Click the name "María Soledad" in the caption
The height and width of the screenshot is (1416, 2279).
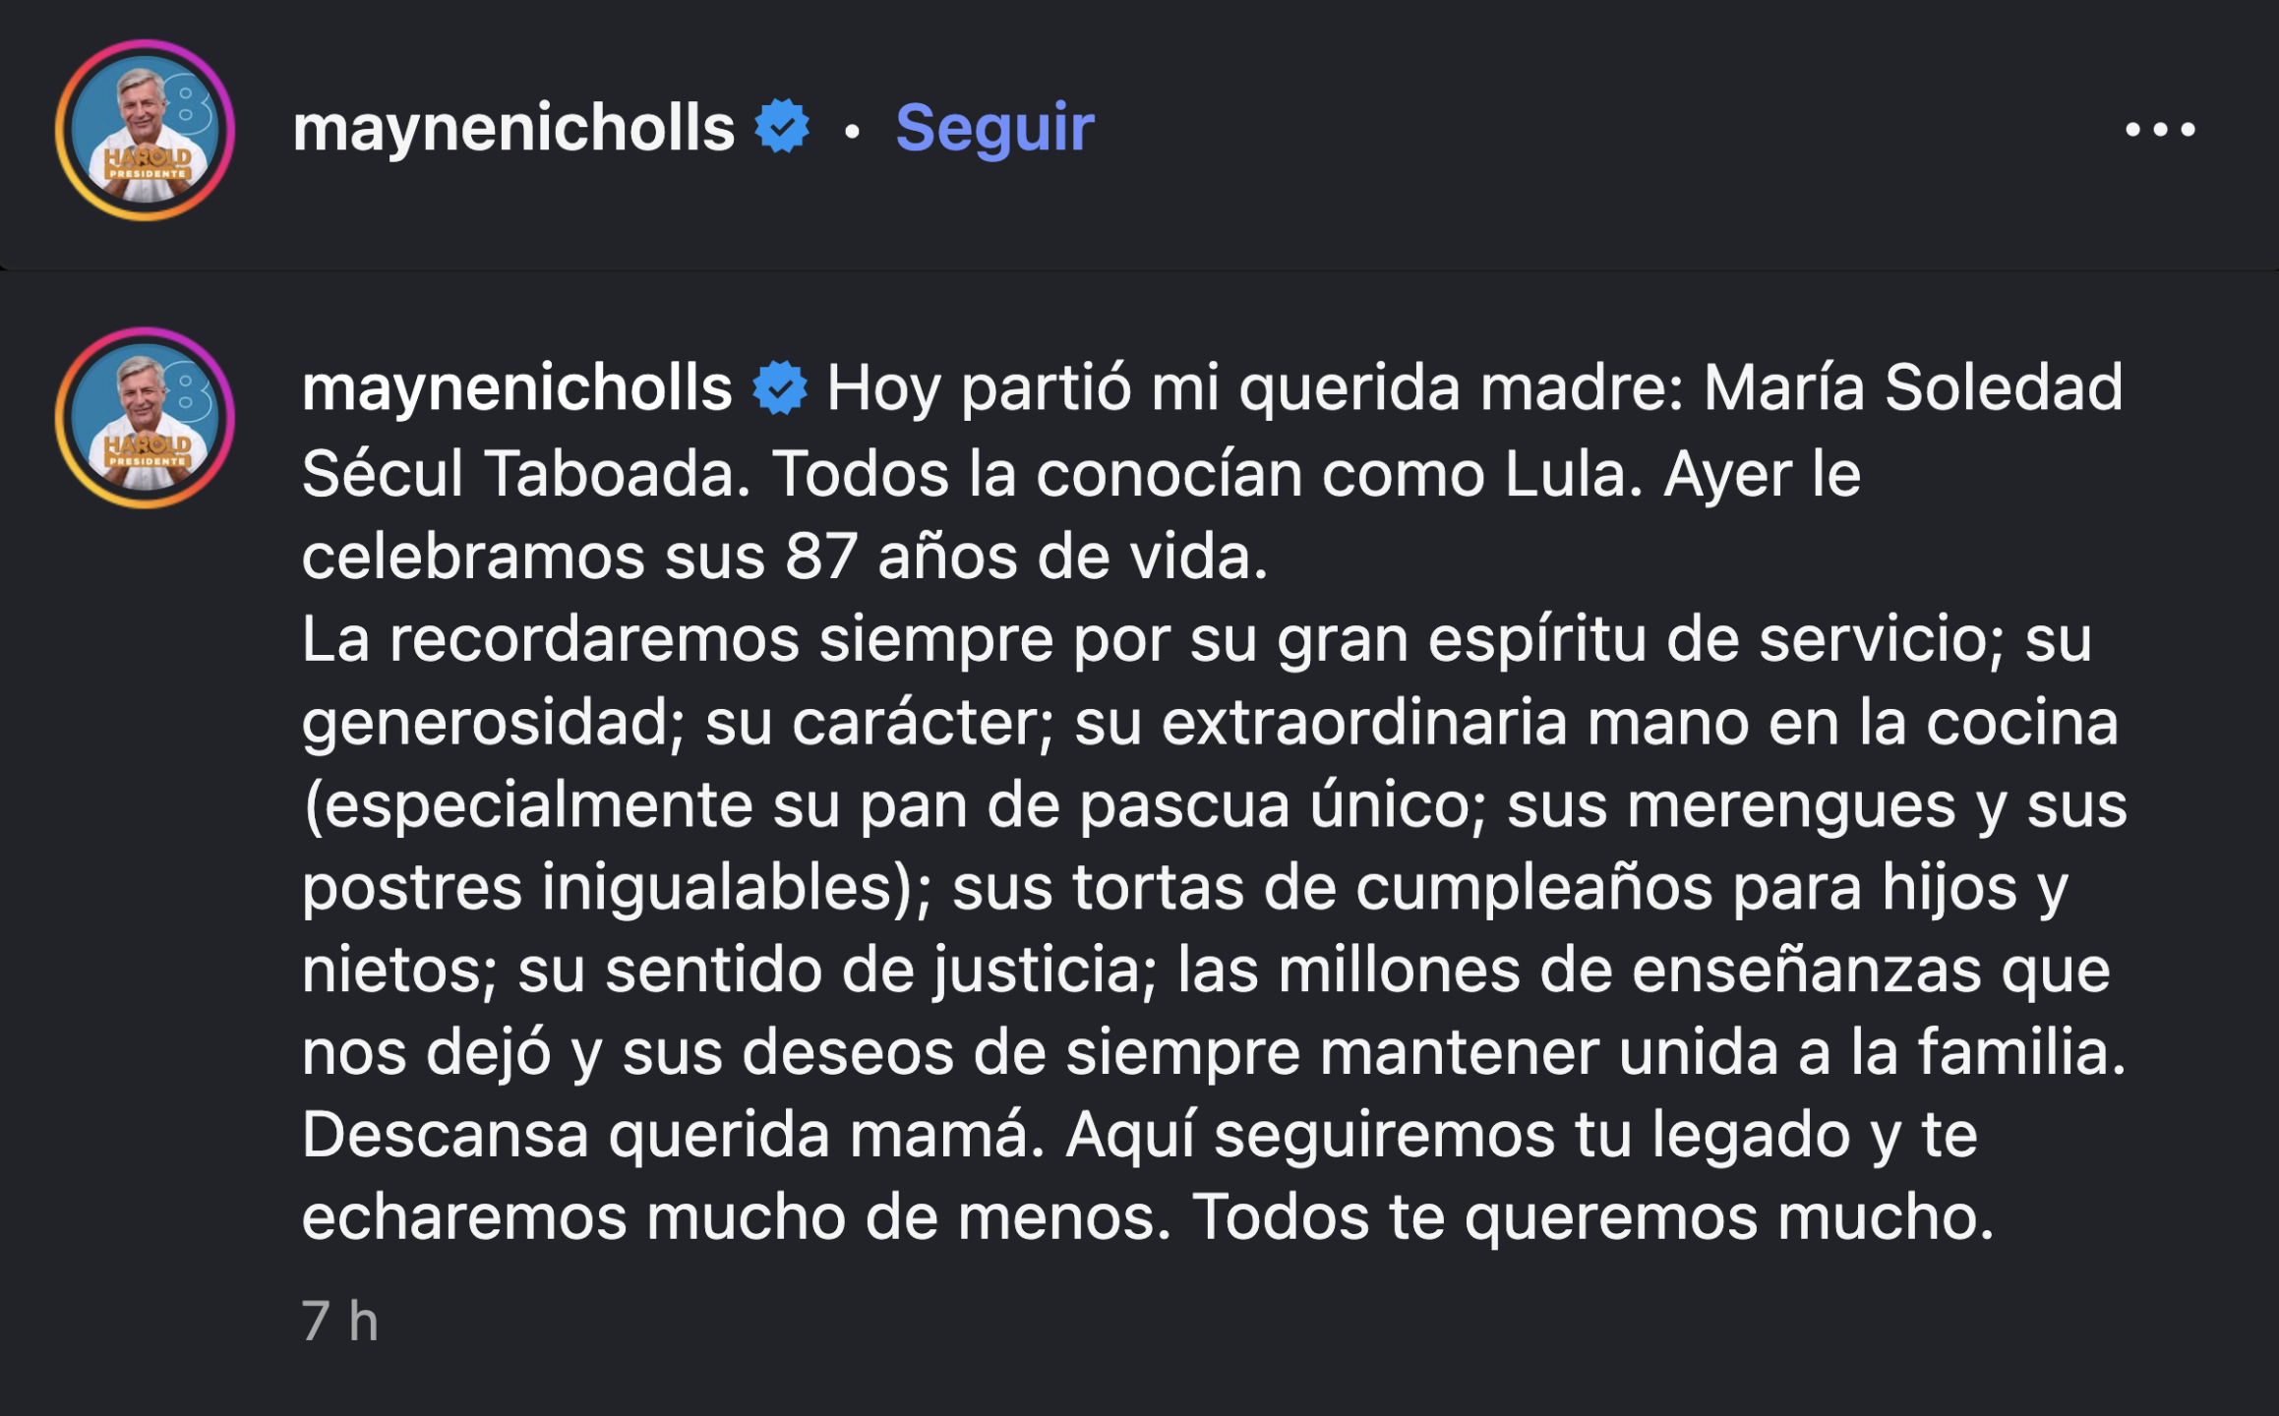(x=1911, y=387)
